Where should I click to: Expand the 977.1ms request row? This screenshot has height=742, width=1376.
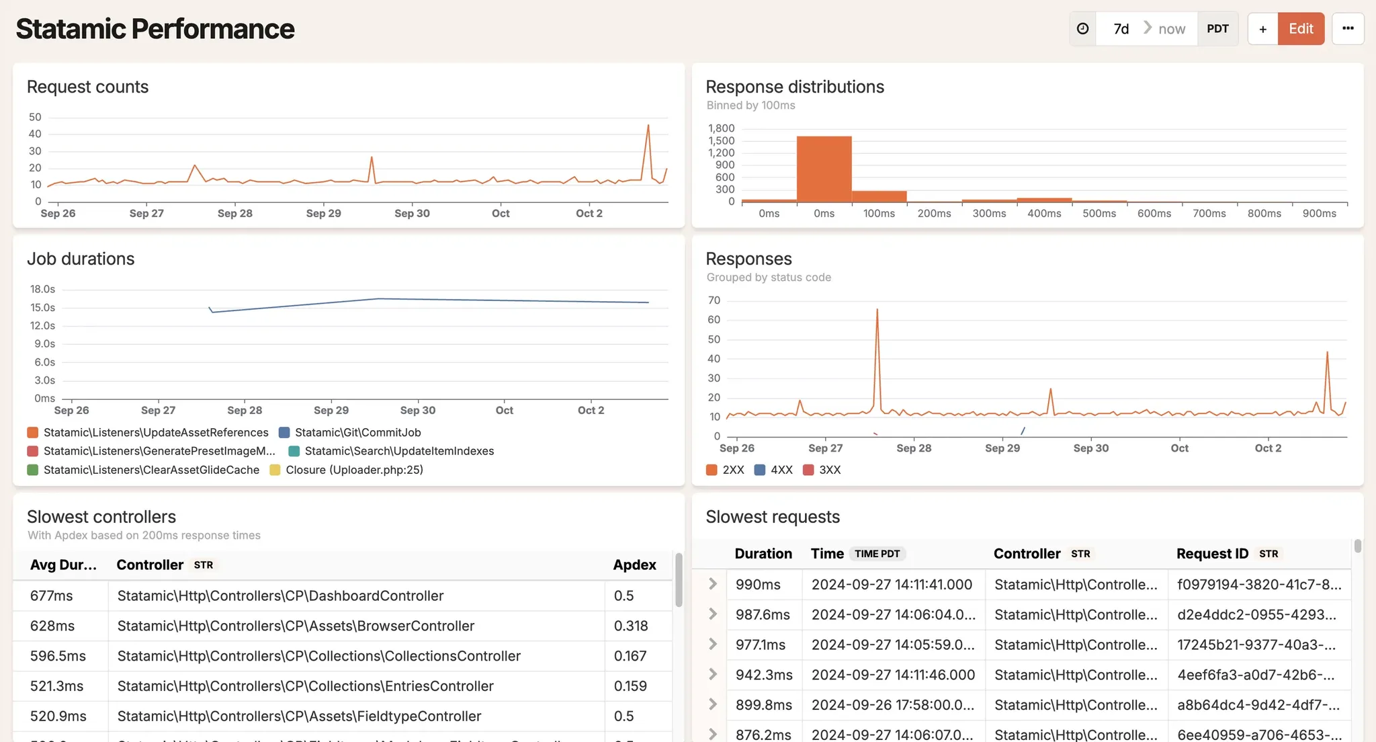[712, 645]
